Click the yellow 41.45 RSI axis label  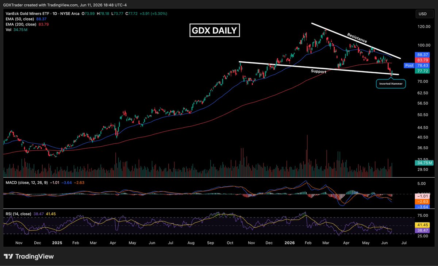(x=422, y=226)
